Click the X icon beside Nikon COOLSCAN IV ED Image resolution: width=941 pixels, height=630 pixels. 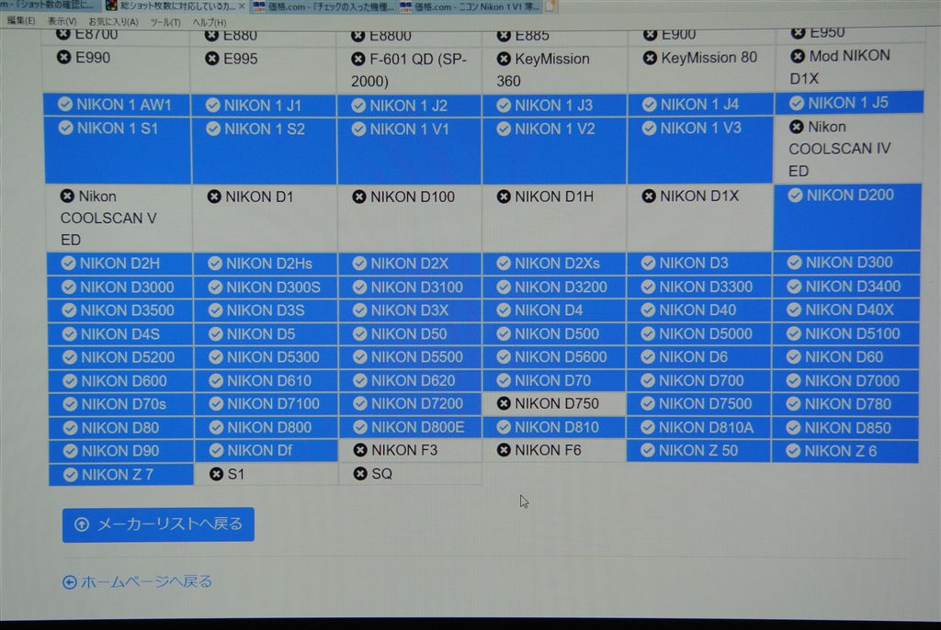[797, 127]
